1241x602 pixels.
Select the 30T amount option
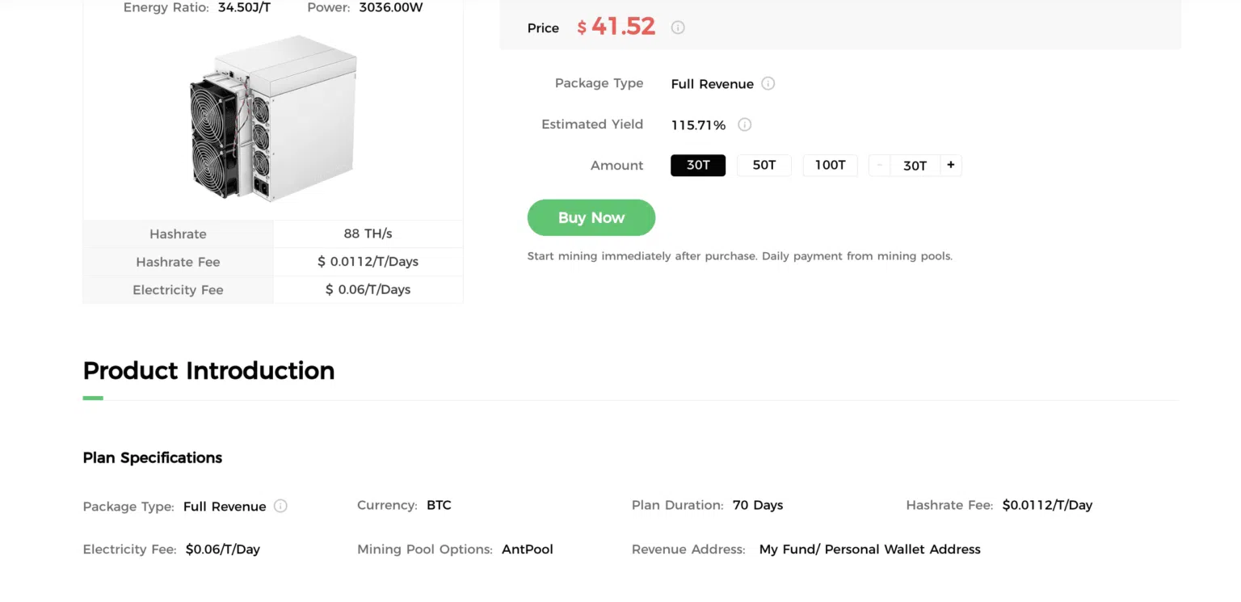point(698,165)
